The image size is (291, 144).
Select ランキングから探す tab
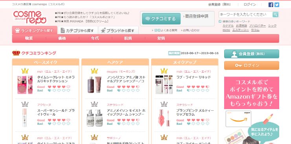(x=35, y=30)
